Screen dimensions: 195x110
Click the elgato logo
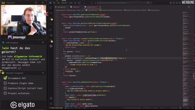coord(23,105)
